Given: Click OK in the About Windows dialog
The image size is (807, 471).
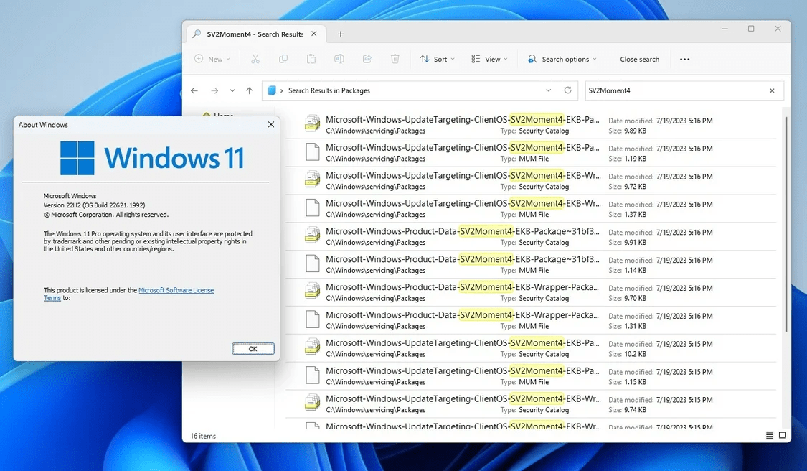Looking at the screenshot, I should 253,348.
